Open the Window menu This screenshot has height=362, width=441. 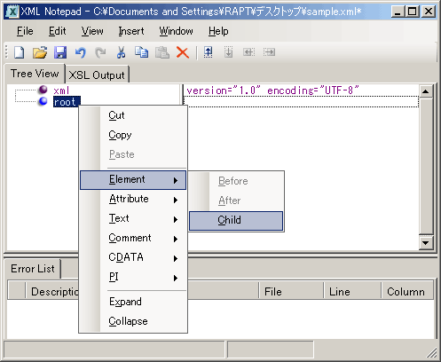click(x=176, y=31)
